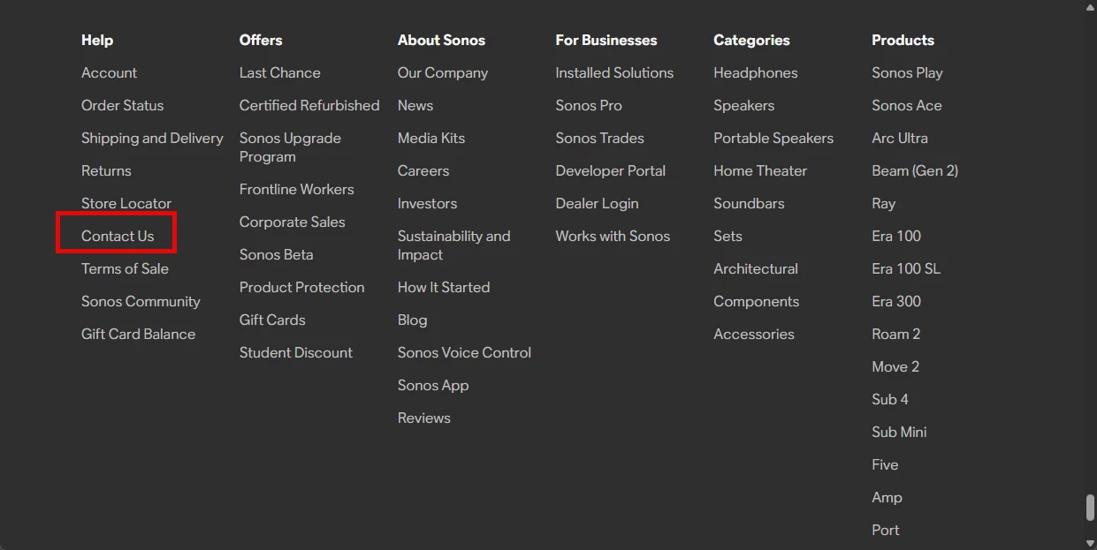This screenshot has height=550, width=1097.
Task: Go to Store Locator
Action: (126, 203)
